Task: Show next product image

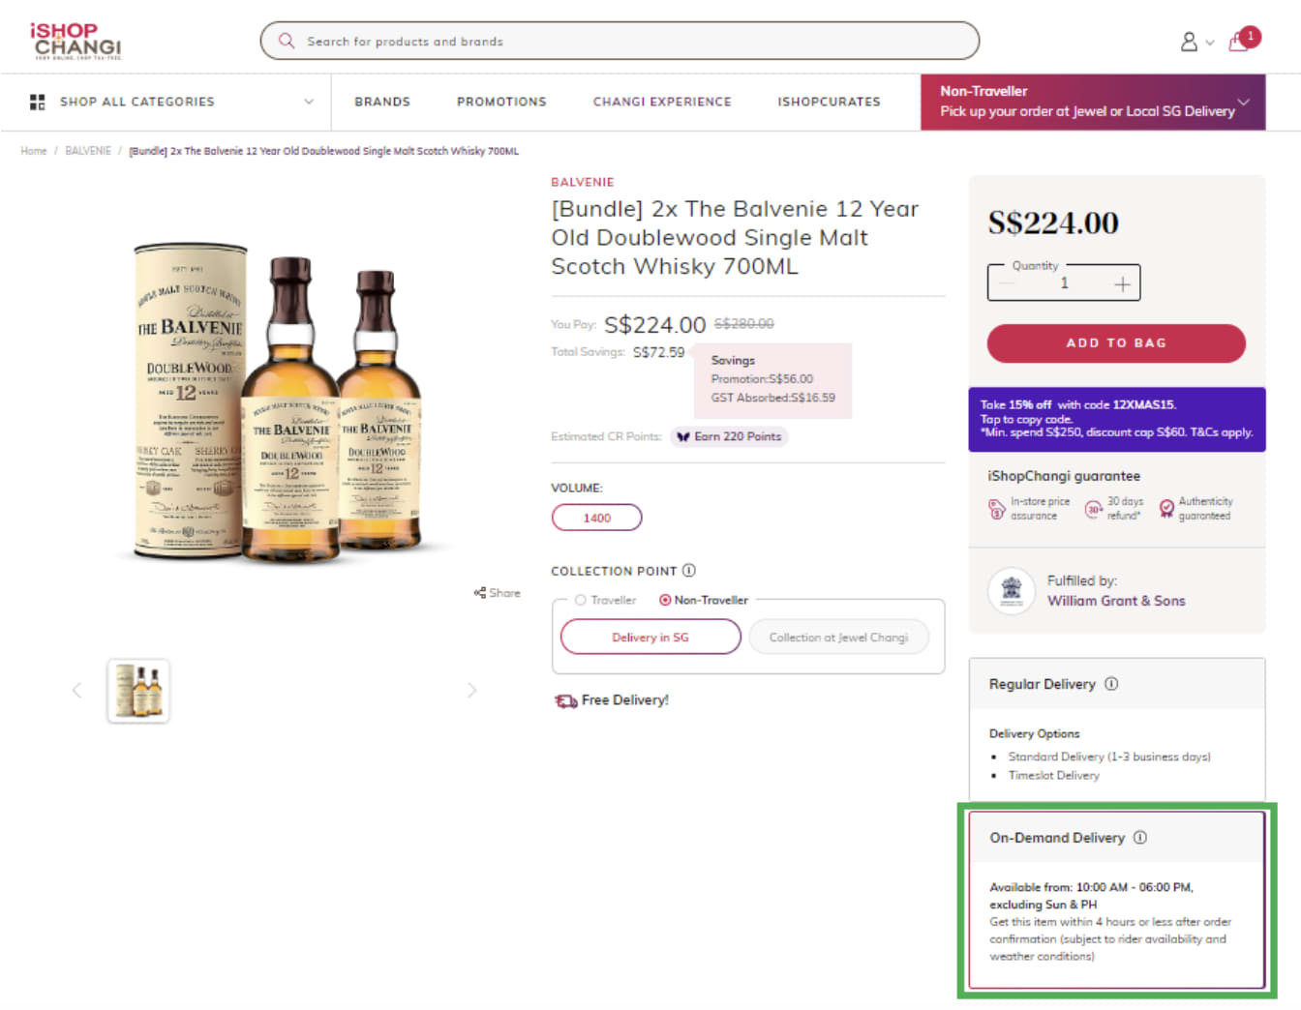Action: click(471, 690)
